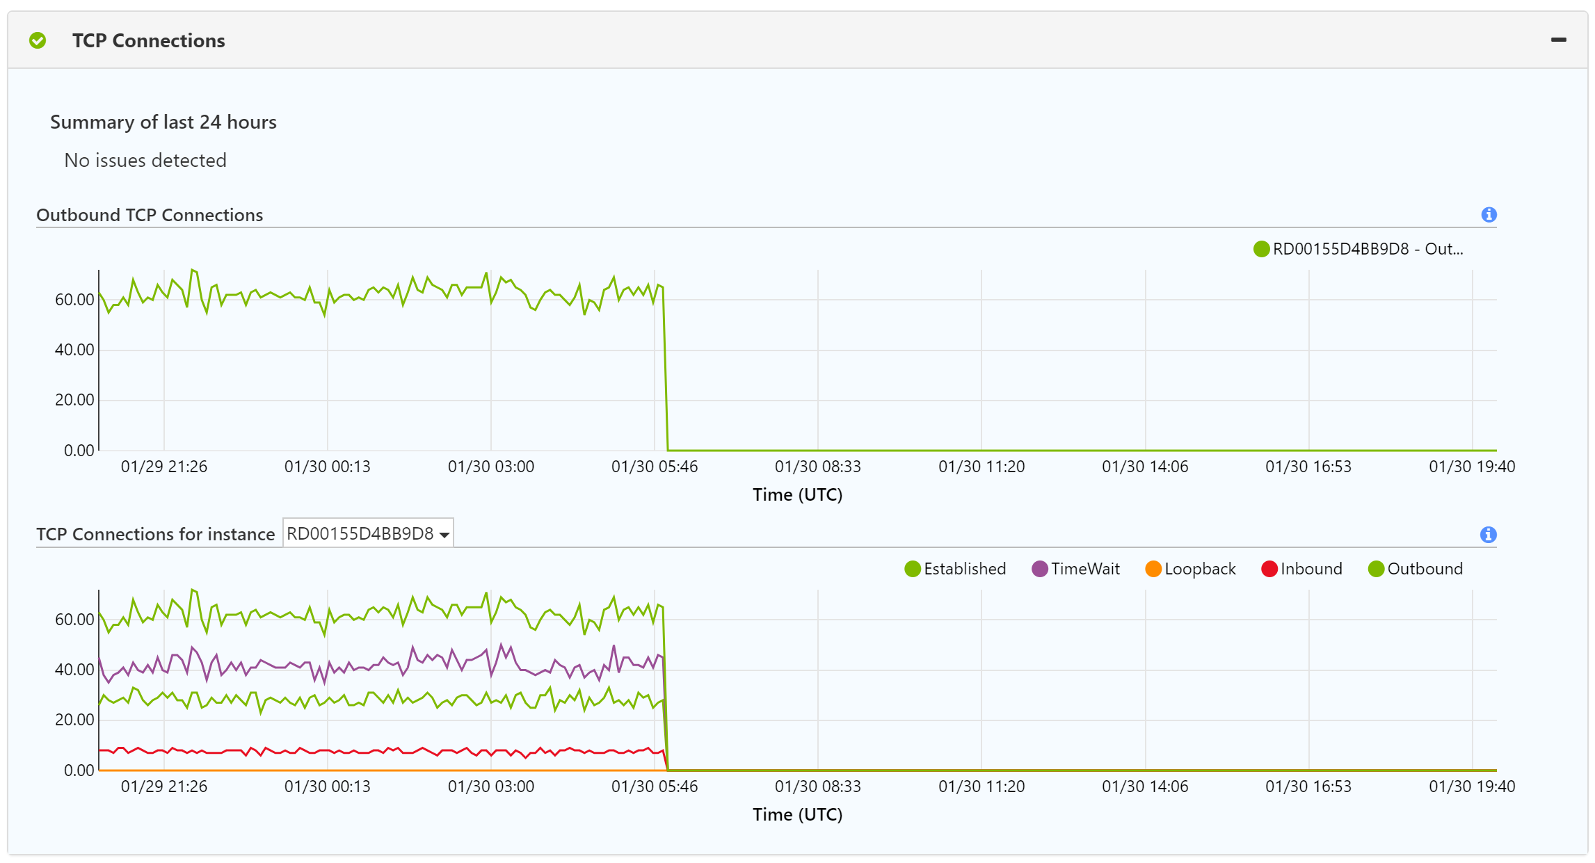Click the orange Loopback legend dot
This screenshot has width=1595, height=863.
tap(1153, 569)
